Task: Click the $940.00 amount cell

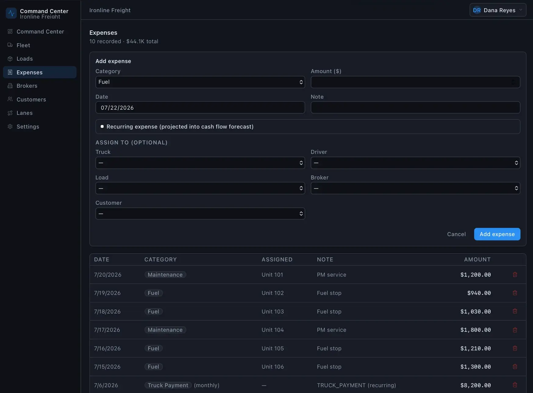Action: pos(479,293)
